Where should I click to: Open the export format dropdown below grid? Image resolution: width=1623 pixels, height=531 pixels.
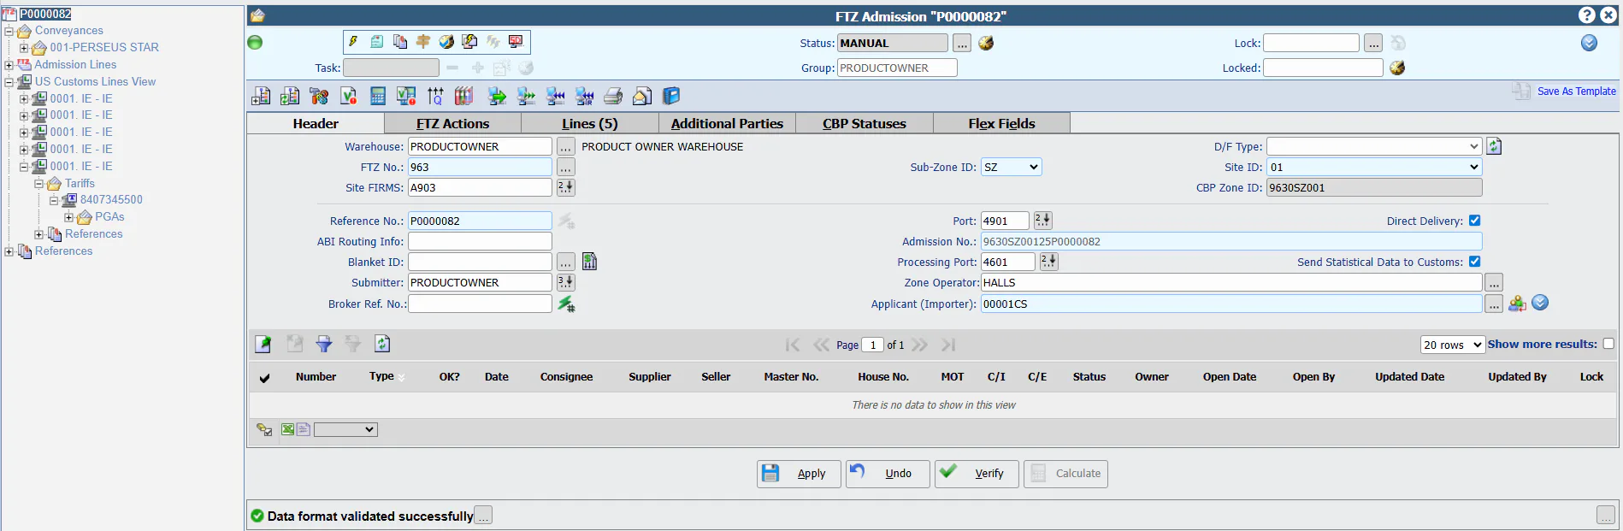click(345, 429)
